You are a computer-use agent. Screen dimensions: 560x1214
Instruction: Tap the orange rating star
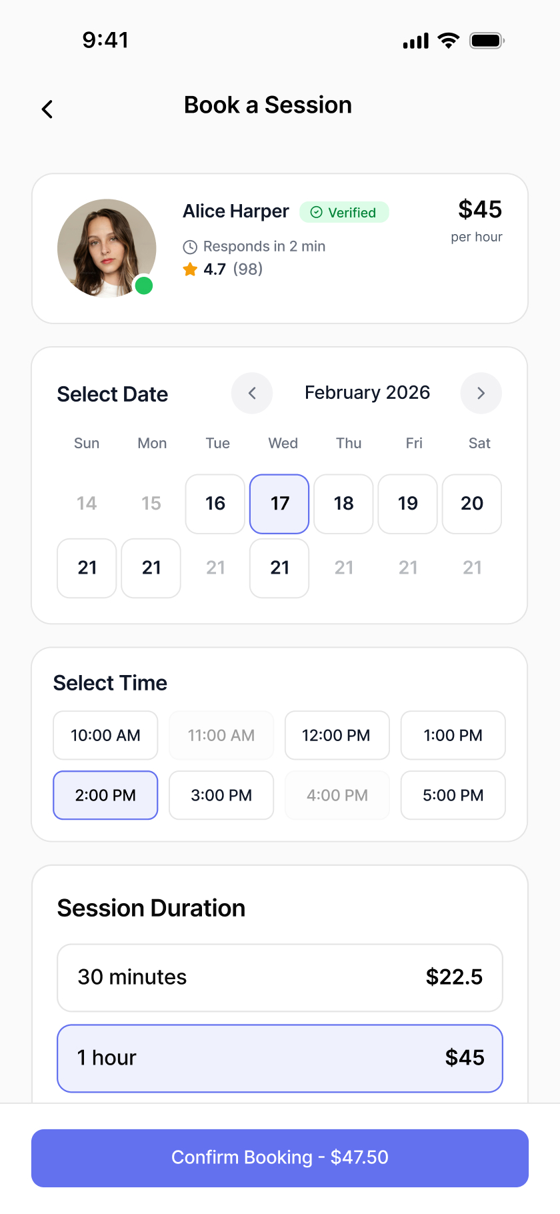tap(190, 269)
